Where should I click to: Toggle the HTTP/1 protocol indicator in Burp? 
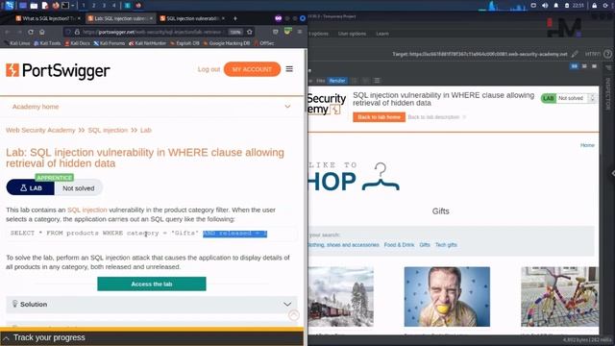click(593, 54)
